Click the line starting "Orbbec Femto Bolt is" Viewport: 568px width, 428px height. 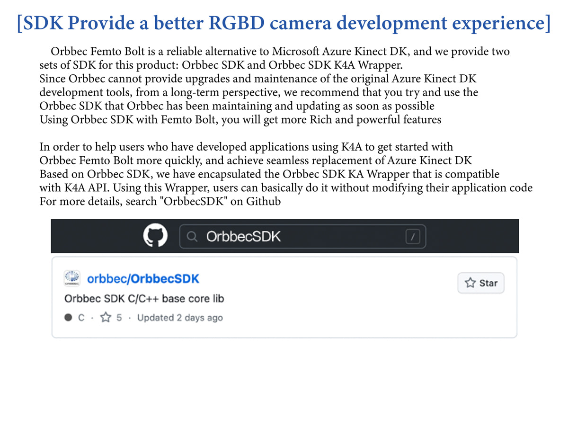click(279, 51)
